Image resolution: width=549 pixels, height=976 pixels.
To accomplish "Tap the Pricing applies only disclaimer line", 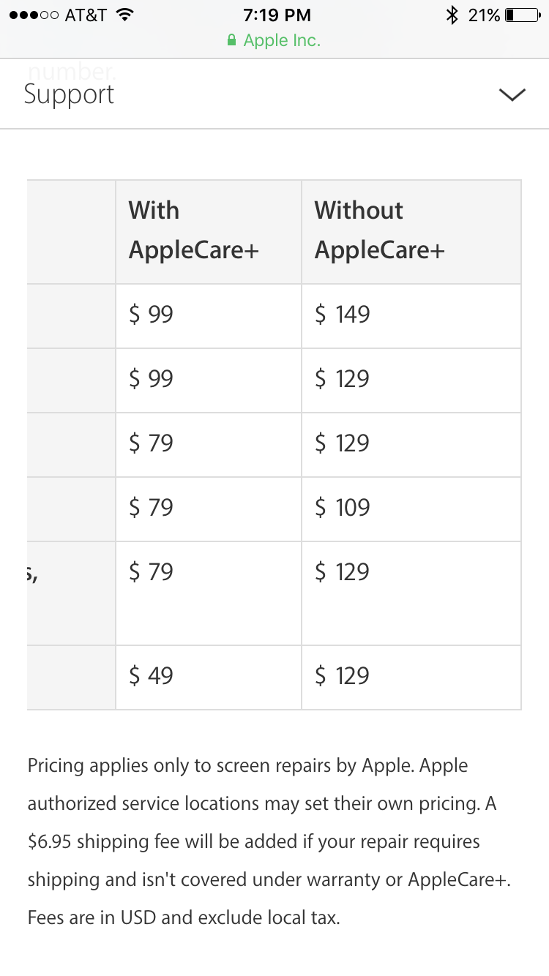I will coord(248,766).
